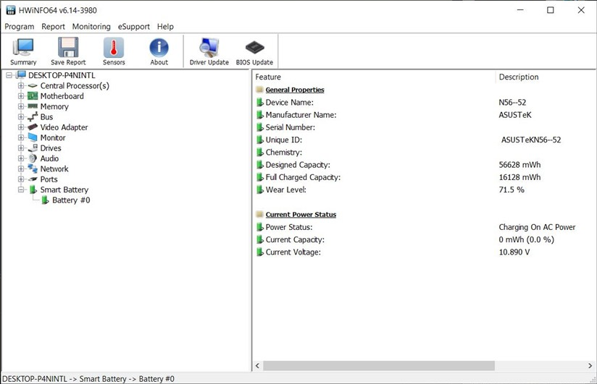
Task: Expand the Monitor node
Action: (21, 137)
